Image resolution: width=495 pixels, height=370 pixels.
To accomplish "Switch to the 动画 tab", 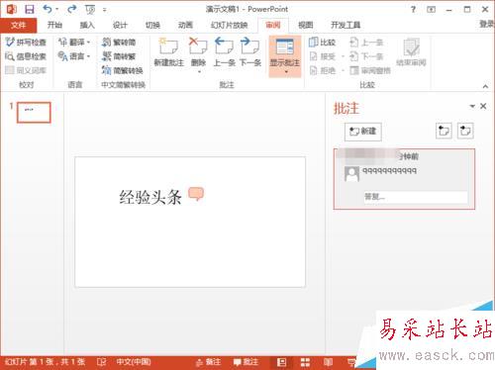I will [x=185, y=25].
